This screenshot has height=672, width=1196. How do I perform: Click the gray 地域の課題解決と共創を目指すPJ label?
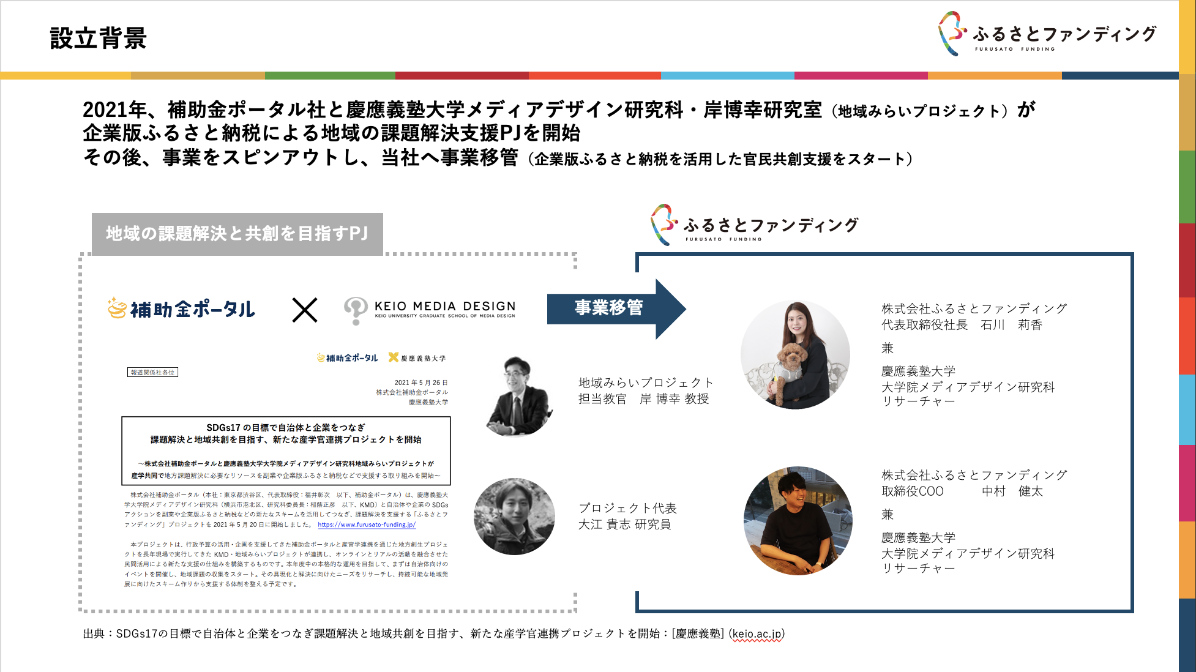tap(237, 234)
